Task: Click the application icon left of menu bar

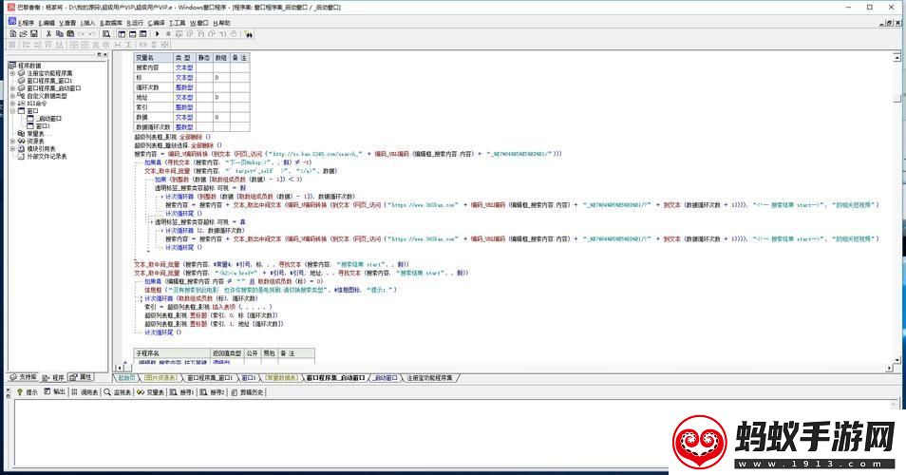Action: tap(11, 22)
